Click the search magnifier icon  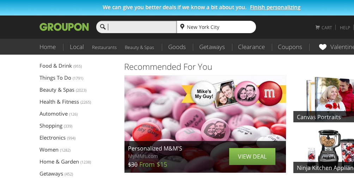(103, 27)
